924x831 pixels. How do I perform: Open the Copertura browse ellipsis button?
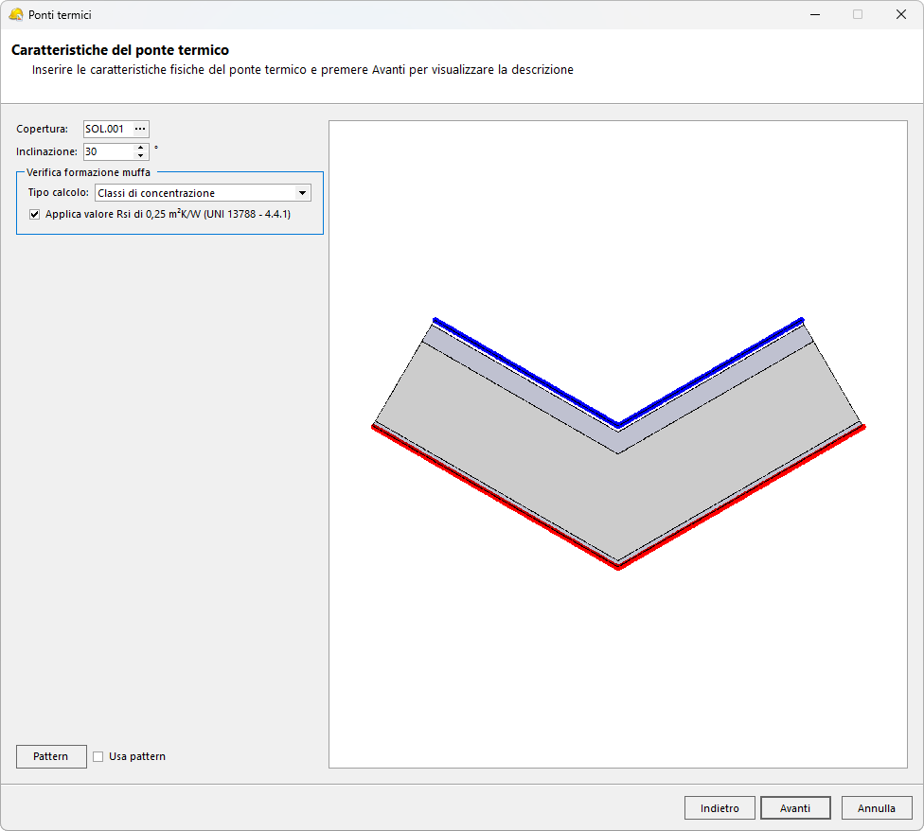pos(140,129)
